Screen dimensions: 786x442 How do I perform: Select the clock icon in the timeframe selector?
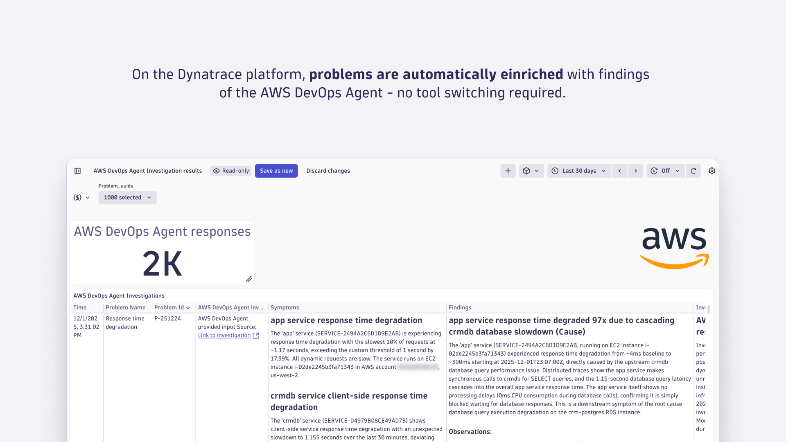tap(555, 171)
